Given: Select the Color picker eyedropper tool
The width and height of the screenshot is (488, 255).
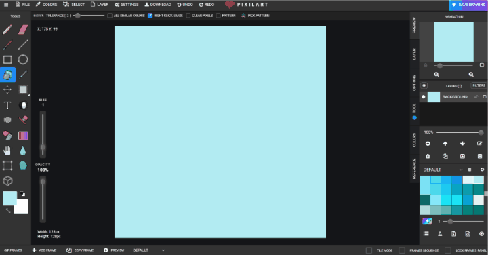Looking at the screenshot, I should point(23,75).
